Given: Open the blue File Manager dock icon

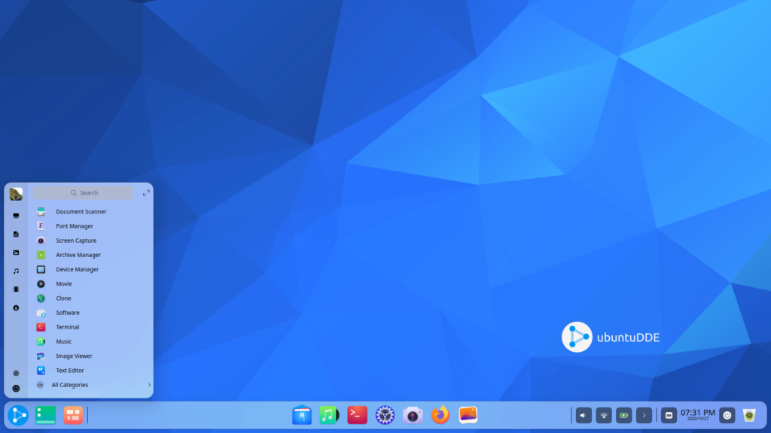Looking at the screenshot, I should [x=302, y=414].
